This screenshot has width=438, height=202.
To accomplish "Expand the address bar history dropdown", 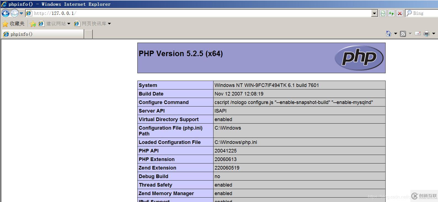I will tap(374, 13).
